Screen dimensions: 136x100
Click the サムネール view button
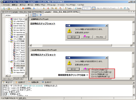(x=18, y=79)
